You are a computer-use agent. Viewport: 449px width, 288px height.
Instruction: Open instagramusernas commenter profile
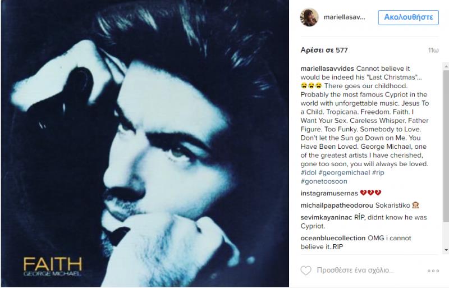click(329, 193)
